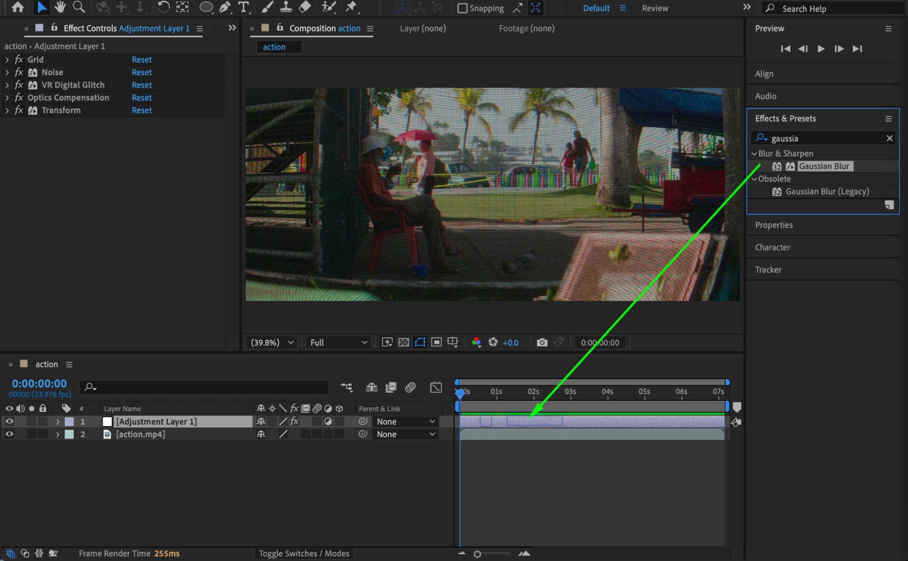Open the resolution dropdown set to Full
This screenshot has height=561, width=908.
pos(338,343)
